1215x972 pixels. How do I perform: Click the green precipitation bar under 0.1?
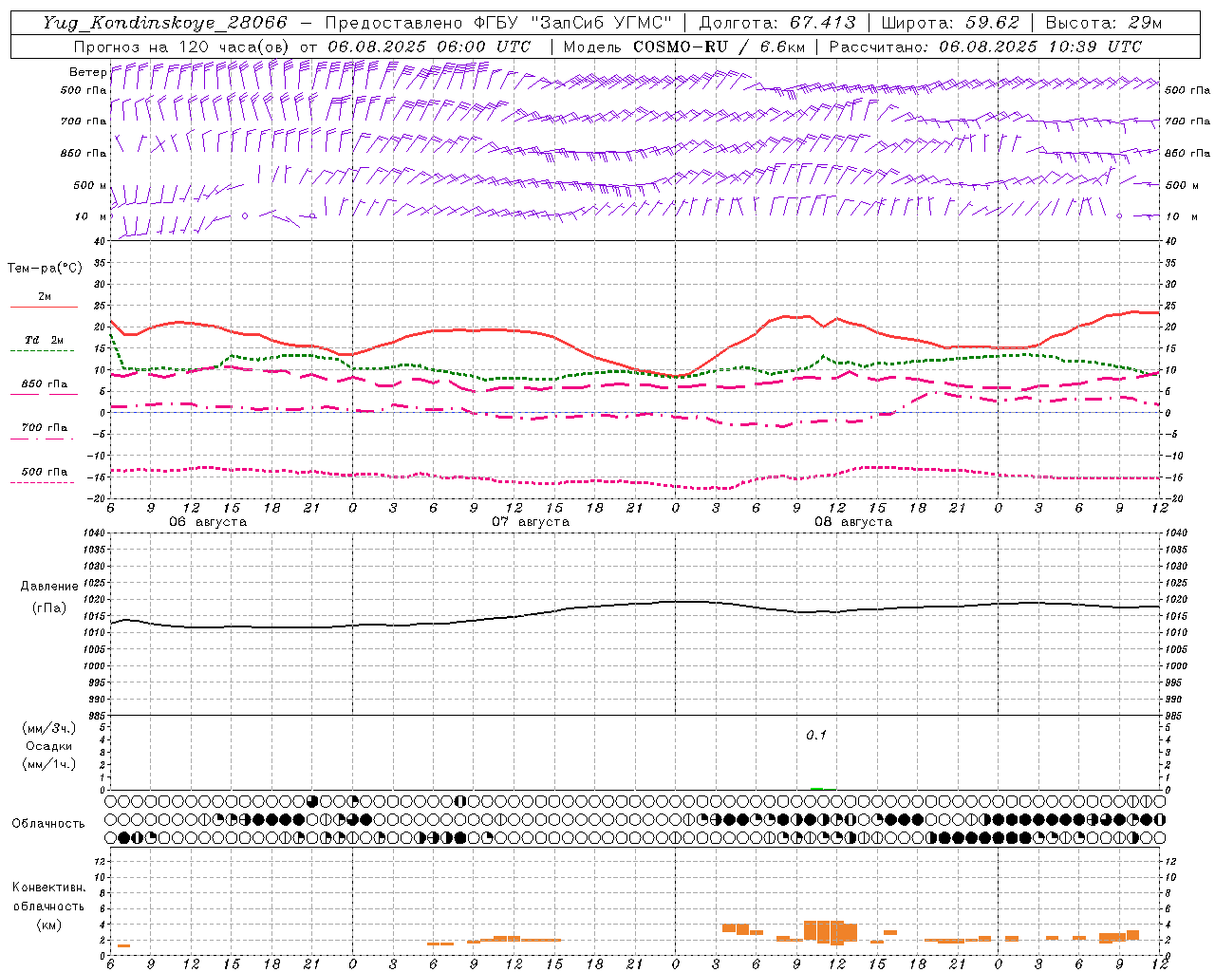tap(816, 789)
